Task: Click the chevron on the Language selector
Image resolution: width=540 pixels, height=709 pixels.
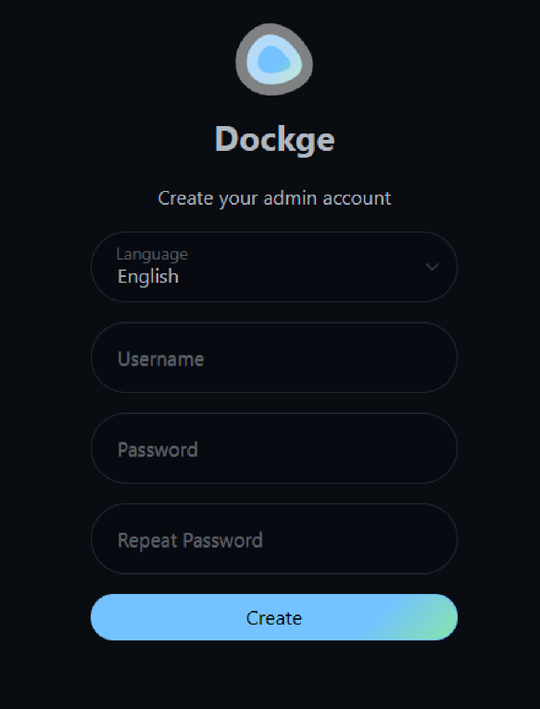Action: (432, 267)
